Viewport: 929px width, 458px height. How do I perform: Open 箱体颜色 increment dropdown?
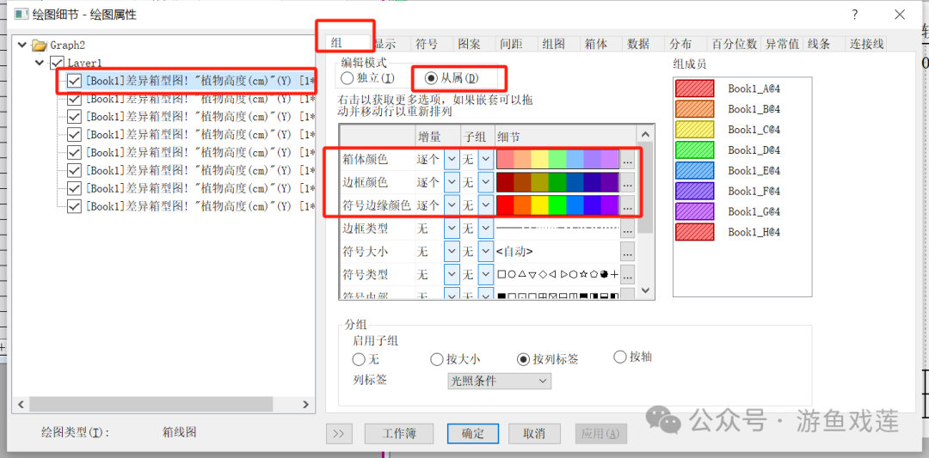[x=451, y=160]
